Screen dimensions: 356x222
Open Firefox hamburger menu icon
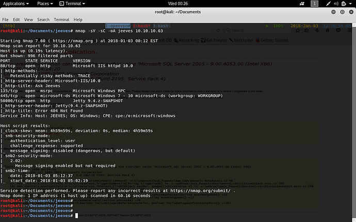(x=349, y=30)
